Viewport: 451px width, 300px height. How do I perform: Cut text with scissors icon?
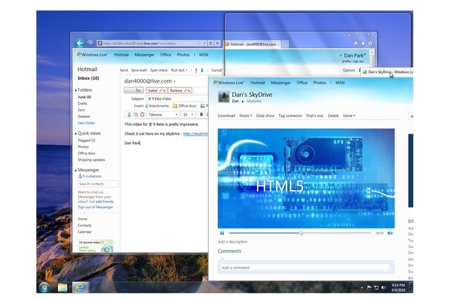pyautogui.click(x=129, y=115)
